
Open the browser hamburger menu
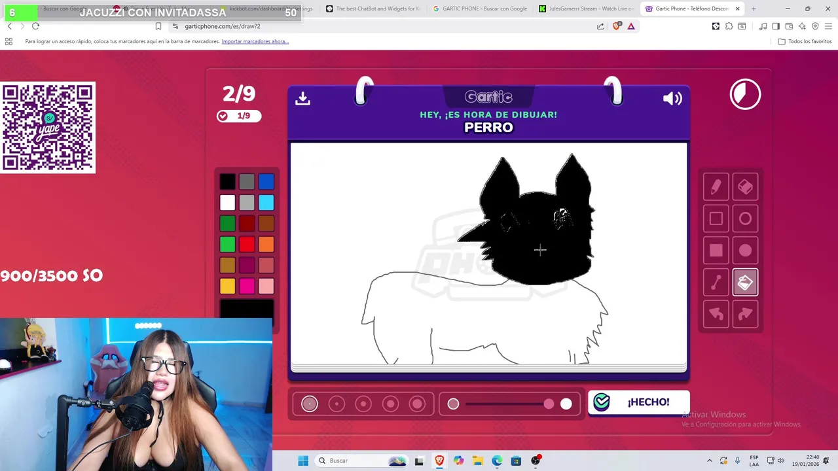828,26
